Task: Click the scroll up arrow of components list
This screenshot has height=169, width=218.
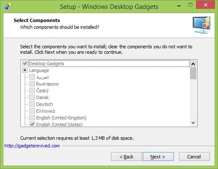Action: click(x=193, y=64)
